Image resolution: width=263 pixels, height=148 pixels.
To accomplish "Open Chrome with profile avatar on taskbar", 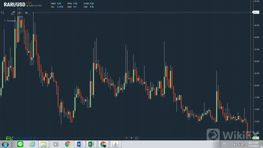I will 103,144.
